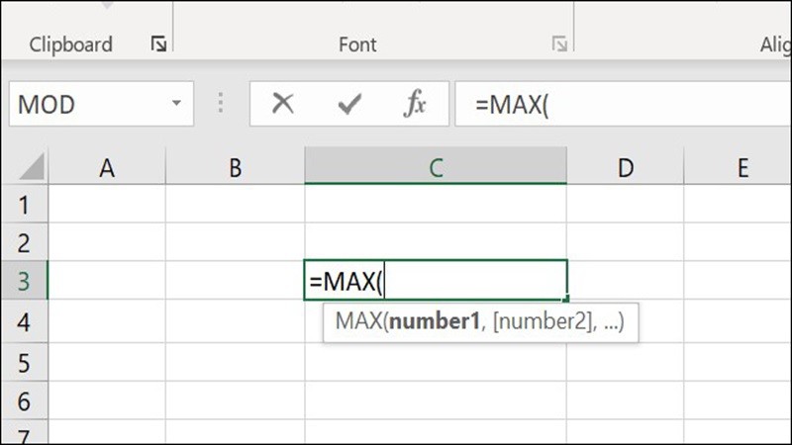
Task: Open the Clipboard dialog launcher
Action: tap(158, 44)
